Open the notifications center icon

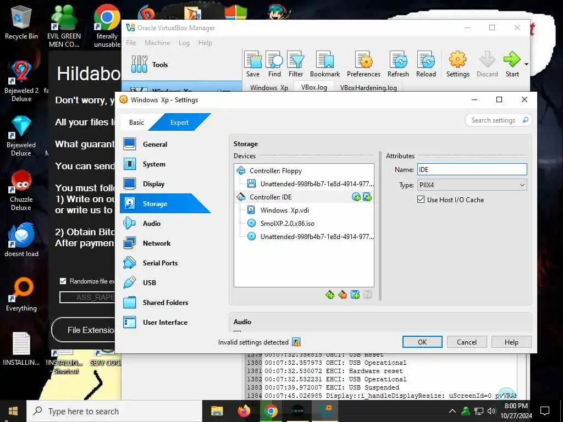click(x=545, y=411)
